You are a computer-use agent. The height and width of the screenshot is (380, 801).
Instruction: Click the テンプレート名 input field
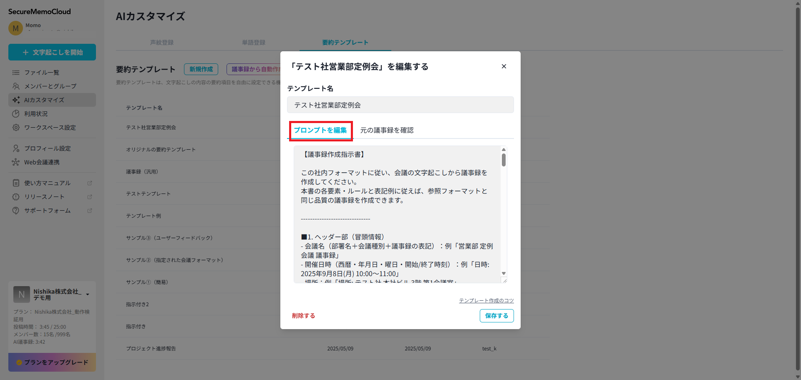click(x=400, y=105)
